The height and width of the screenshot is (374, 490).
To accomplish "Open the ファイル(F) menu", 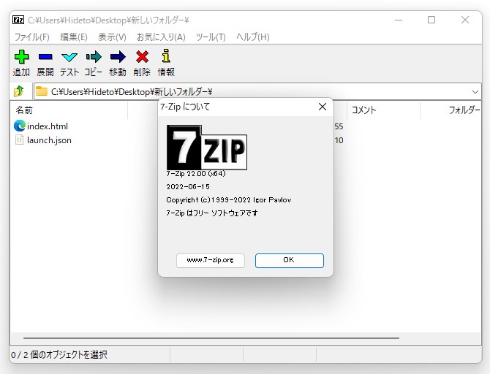I will coord(32,37).
